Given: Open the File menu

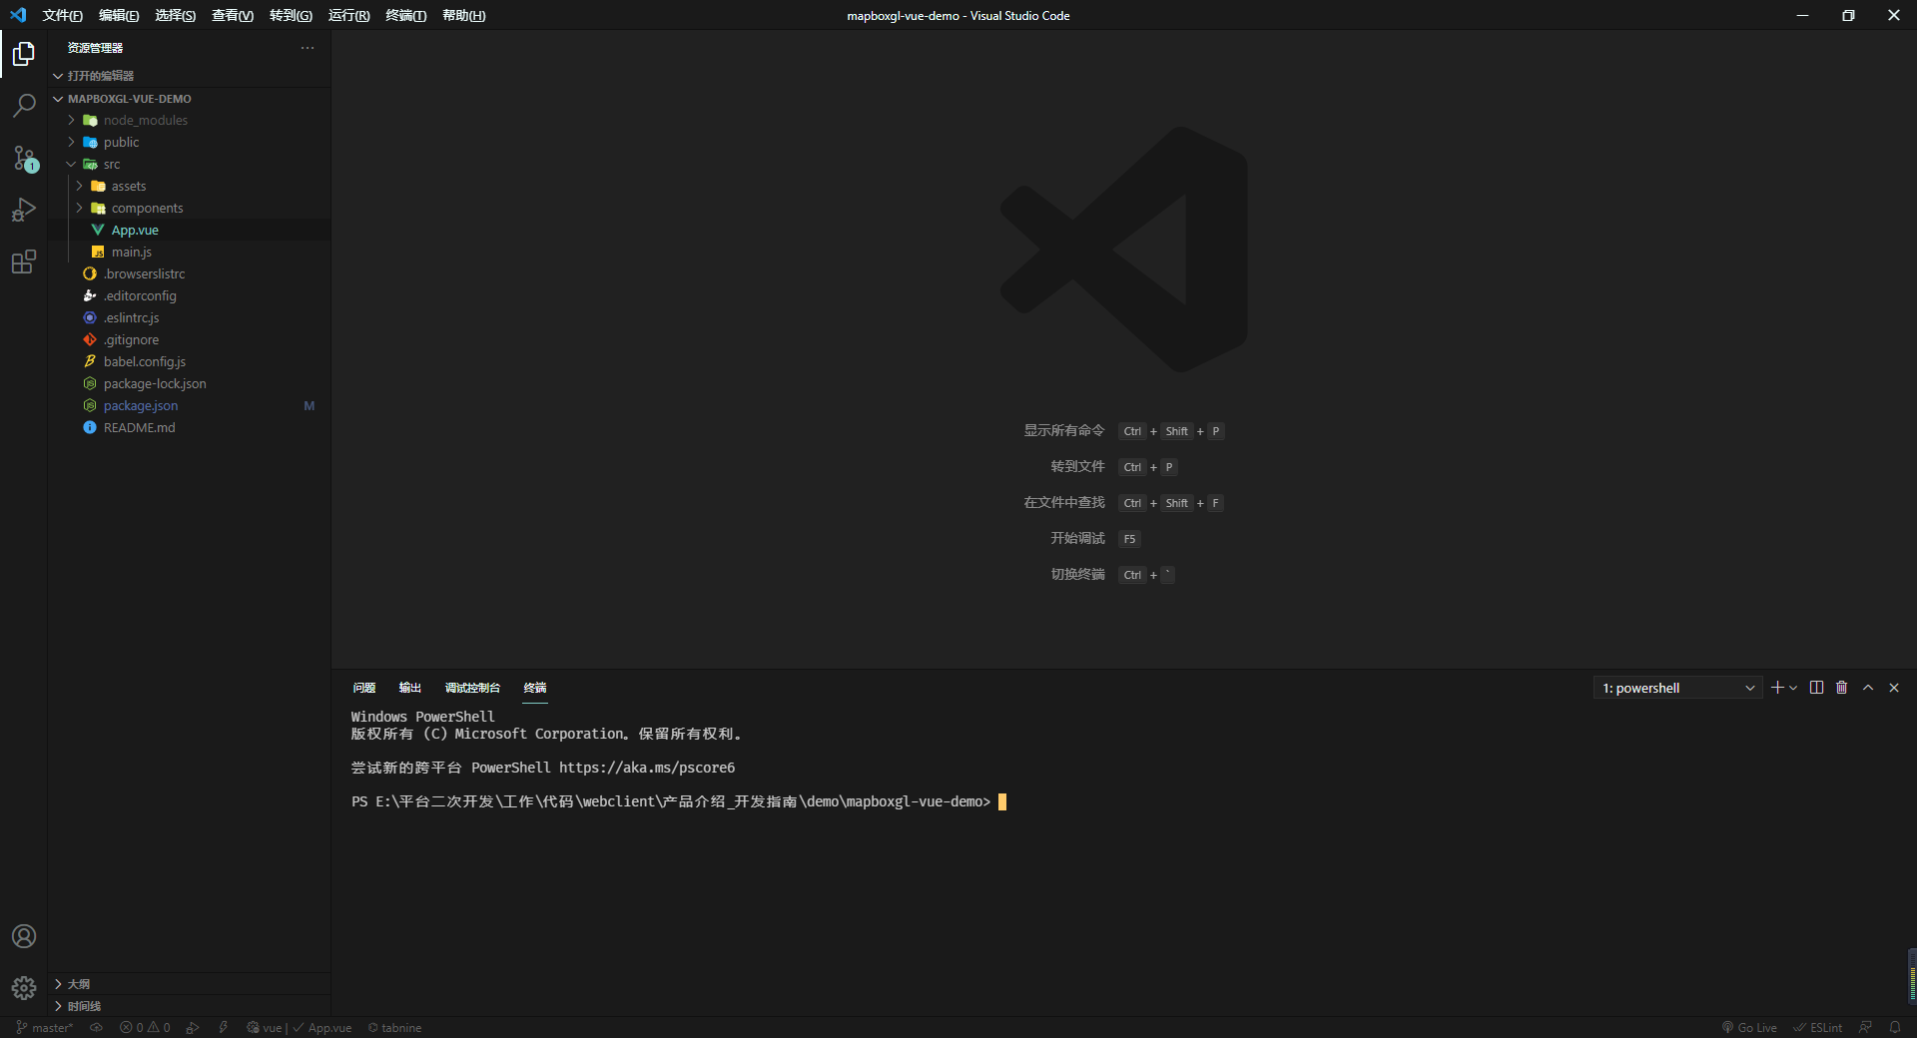Looking at the screenshot, I should (62, 15).
